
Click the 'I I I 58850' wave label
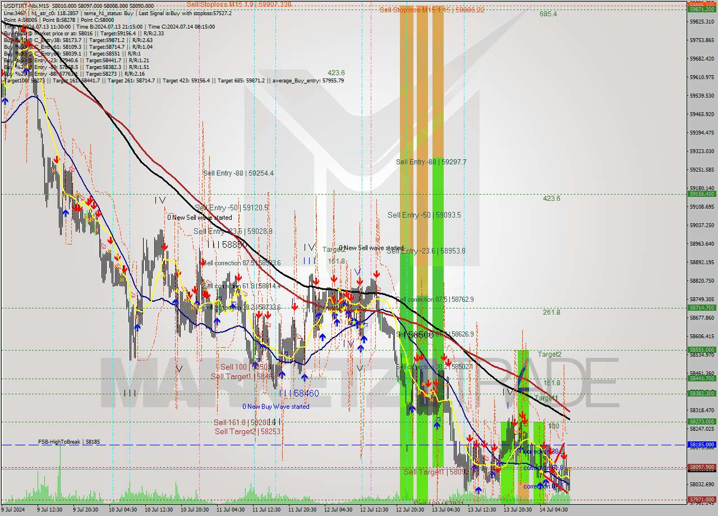(227, 245)
